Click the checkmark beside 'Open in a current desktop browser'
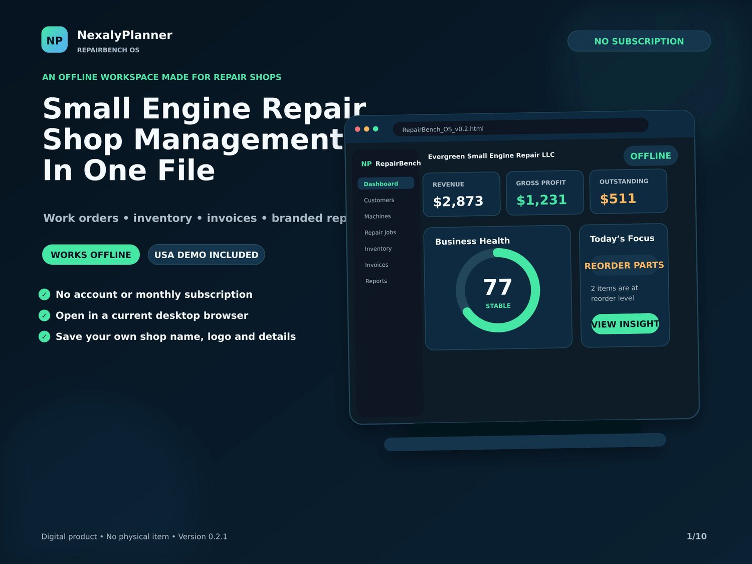 pos(45,315)
